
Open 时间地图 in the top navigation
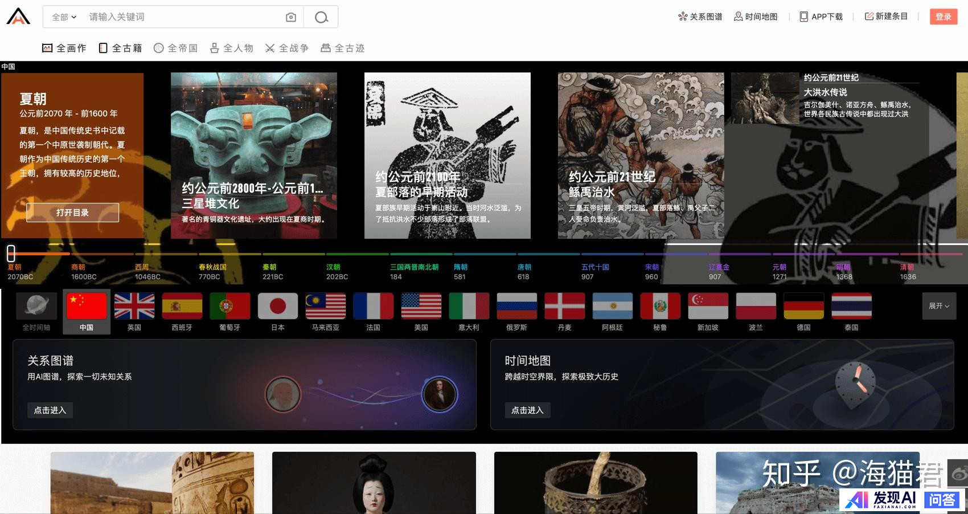click(x=755, y=17)
